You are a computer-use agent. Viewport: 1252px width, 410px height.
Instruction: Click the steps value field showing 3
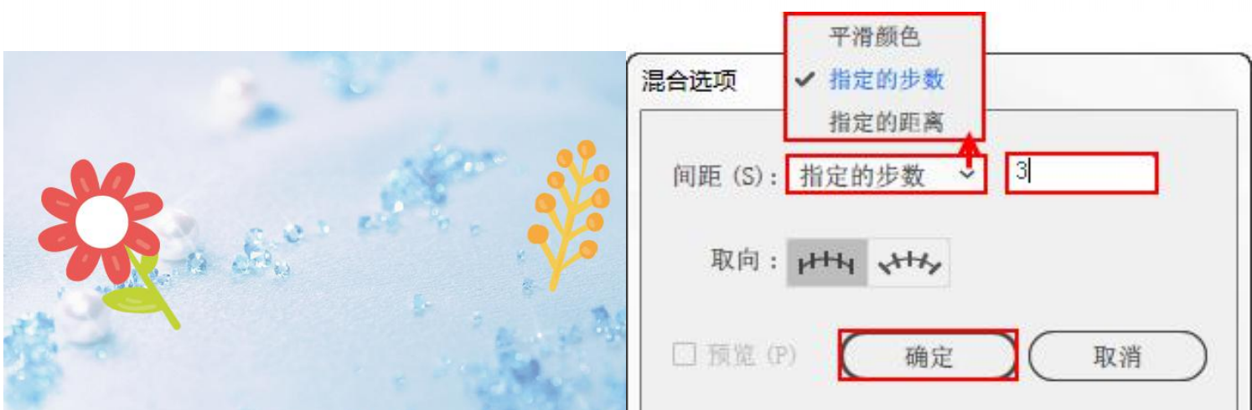pos(1082,173)
